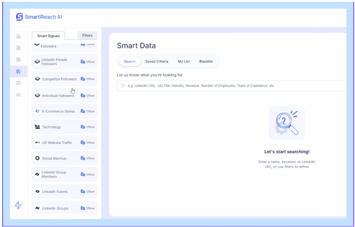The height and width of the screenshot is (227, 355).
Task: Click the Social Warmup circle icon
Action: click(x=37, y=158)
